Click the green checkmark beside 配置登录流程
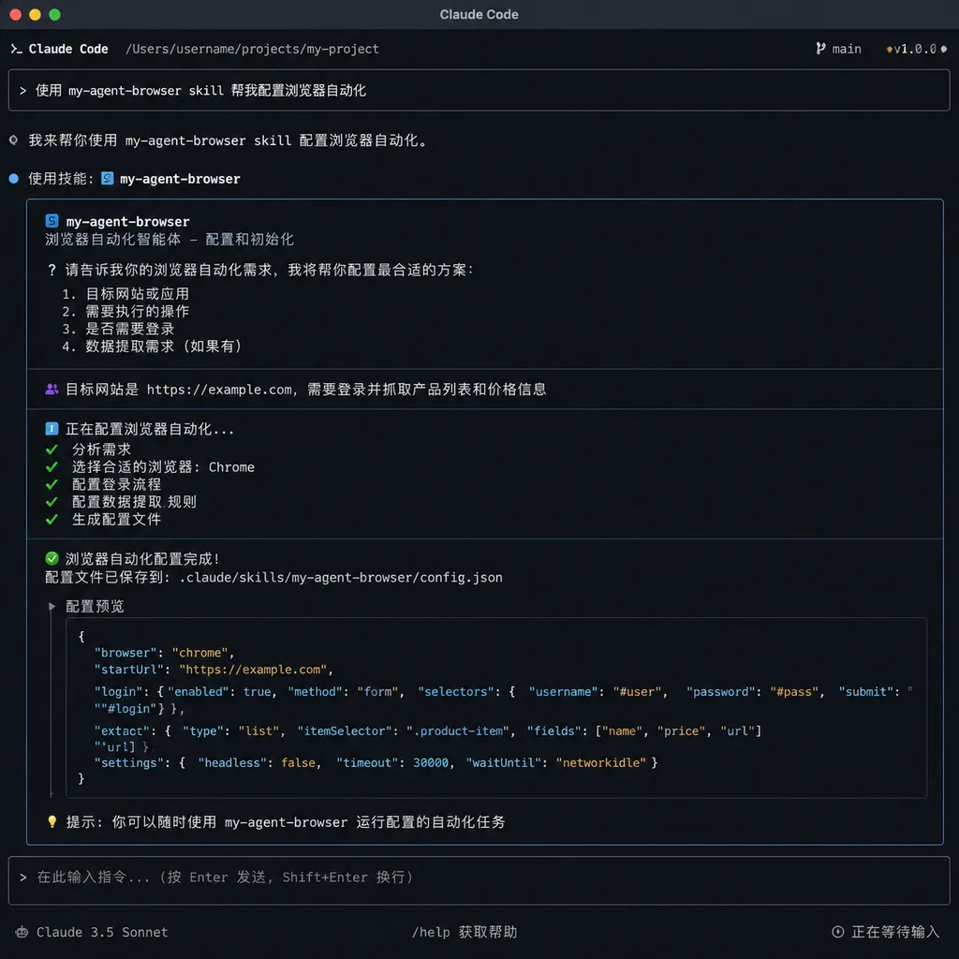Image resolution: width=959 pixels, height=959 pixels. pos(52,484)
